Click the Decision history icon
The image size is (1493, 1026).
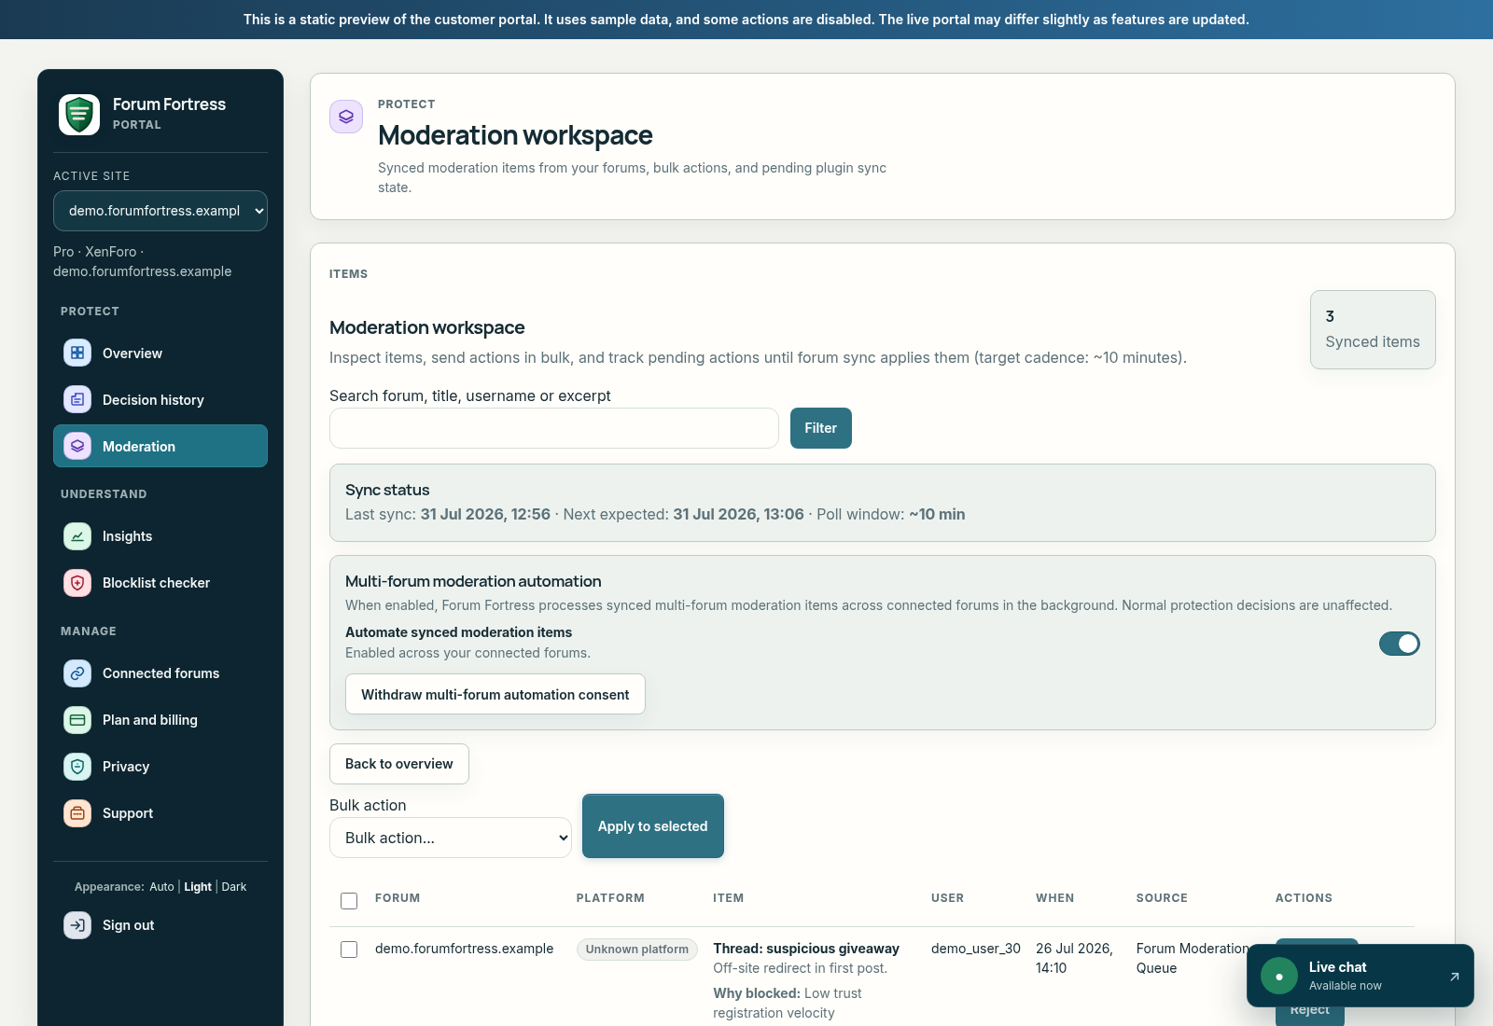[77, 399]
